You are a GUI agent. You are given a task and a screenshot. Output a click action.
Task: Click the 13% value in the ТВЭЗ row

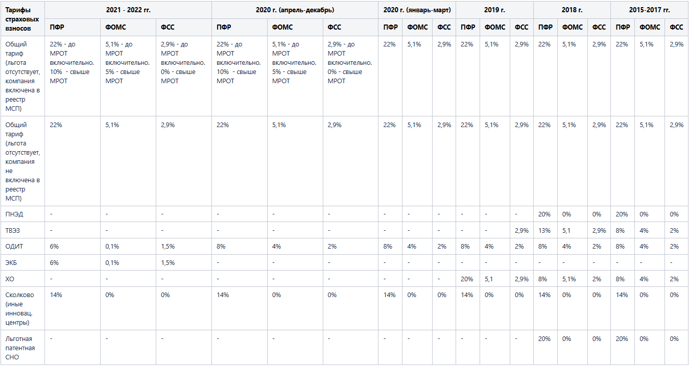[544, 230]
